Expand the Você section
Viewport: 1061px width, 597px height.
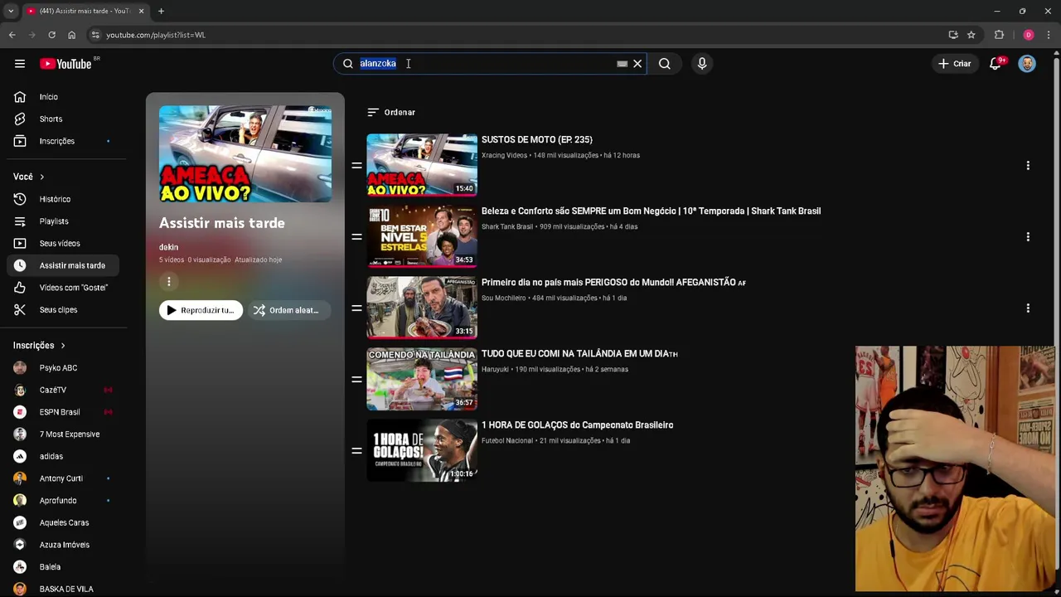[x=29, y=177]
